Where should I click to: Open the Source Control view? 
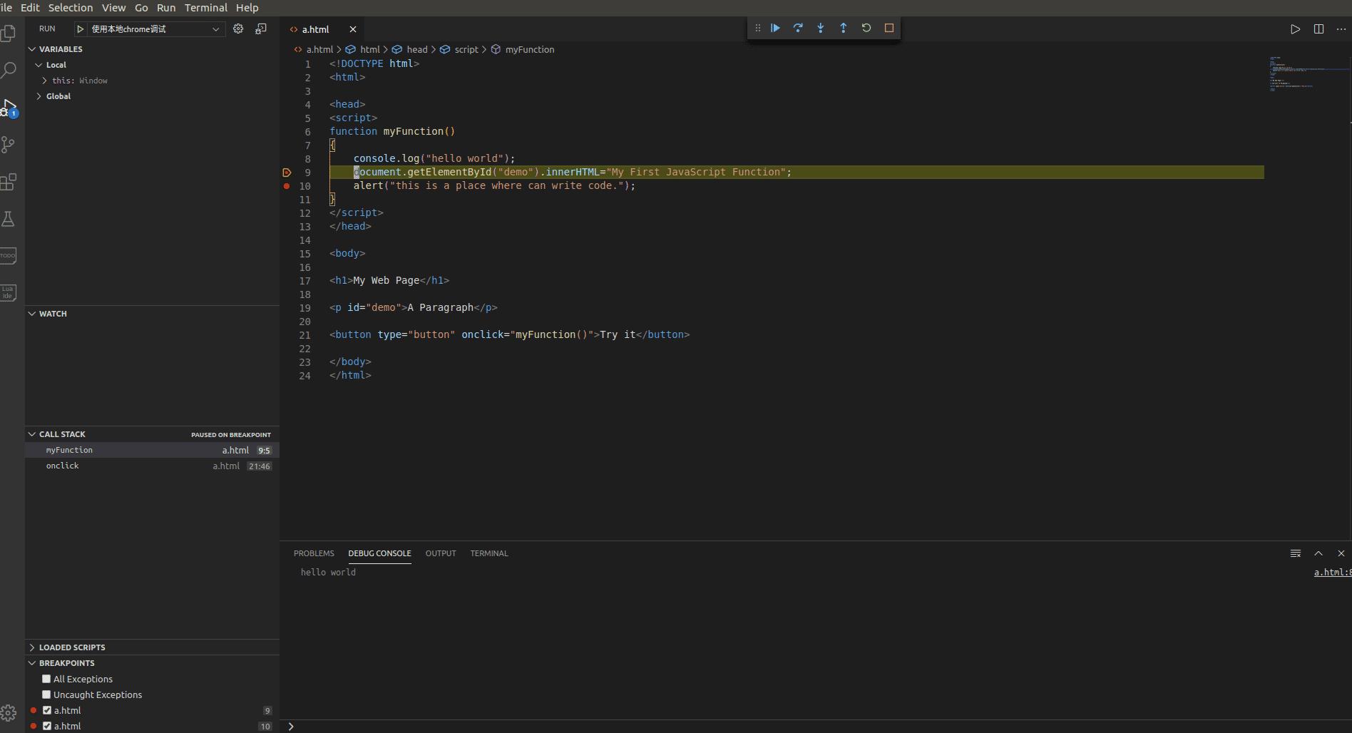pos(9,145)
